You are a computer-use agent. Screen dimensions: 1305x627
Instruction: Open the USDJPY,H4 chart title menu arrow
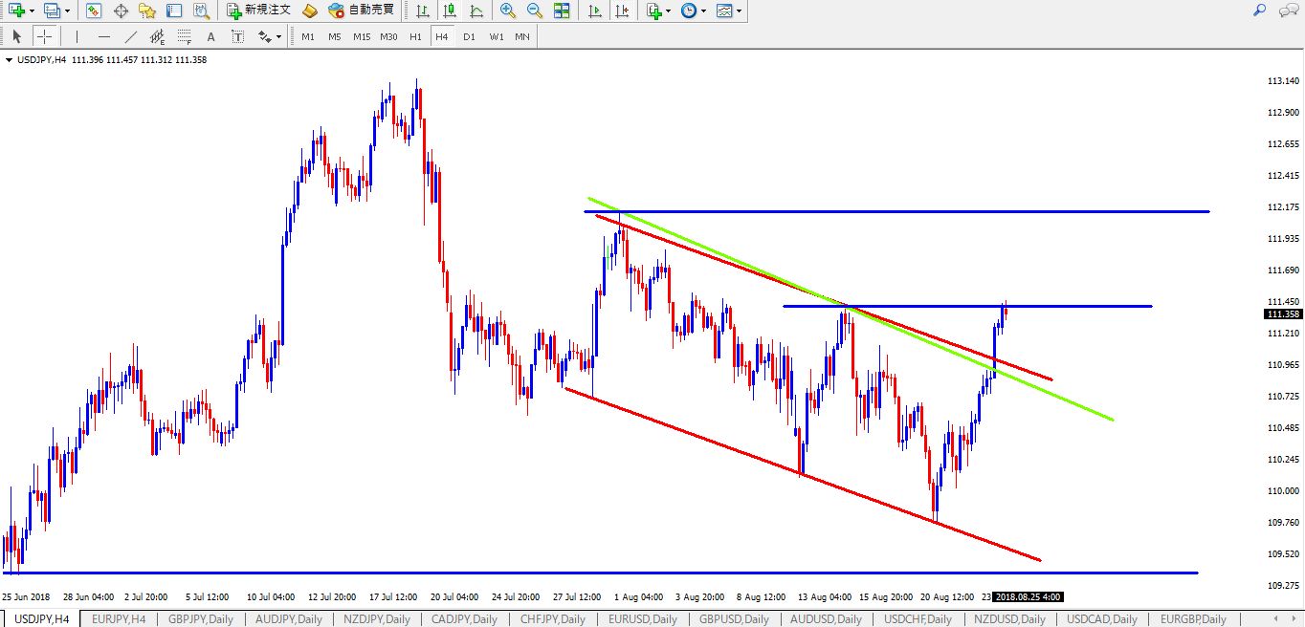click(x=10, y=60)
